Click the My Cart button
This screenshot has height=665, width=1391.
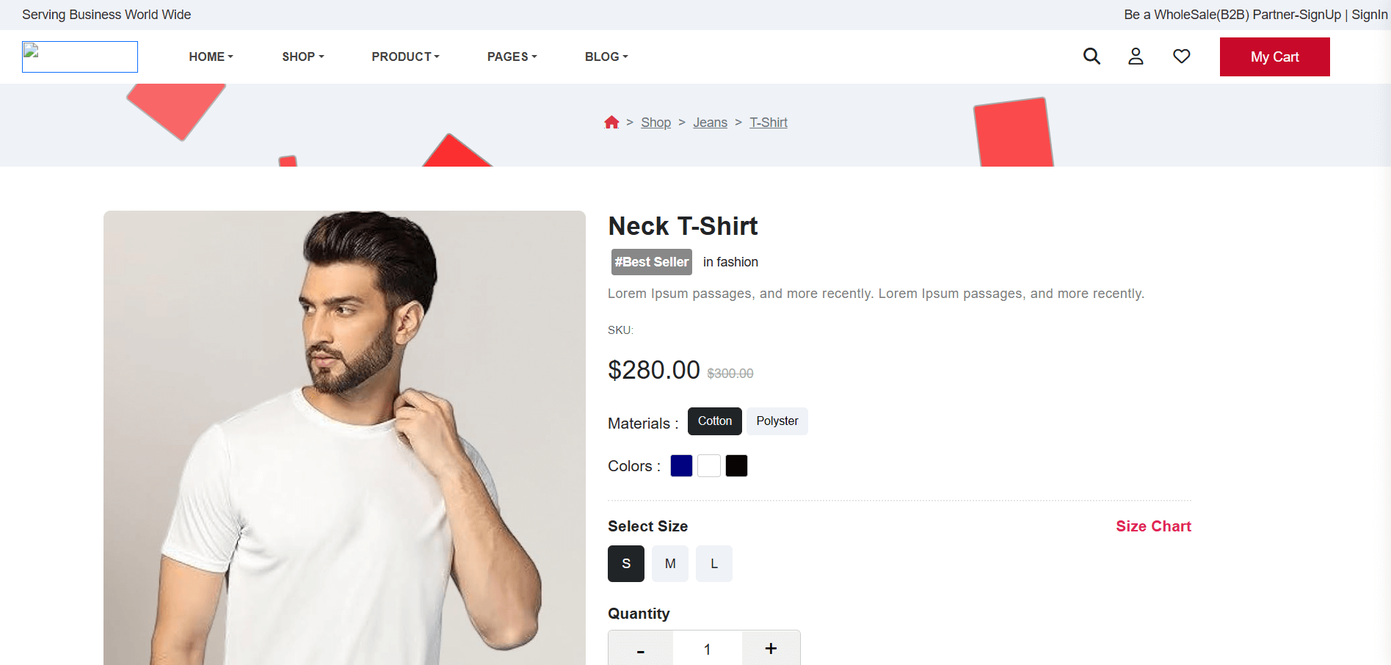1274,57
